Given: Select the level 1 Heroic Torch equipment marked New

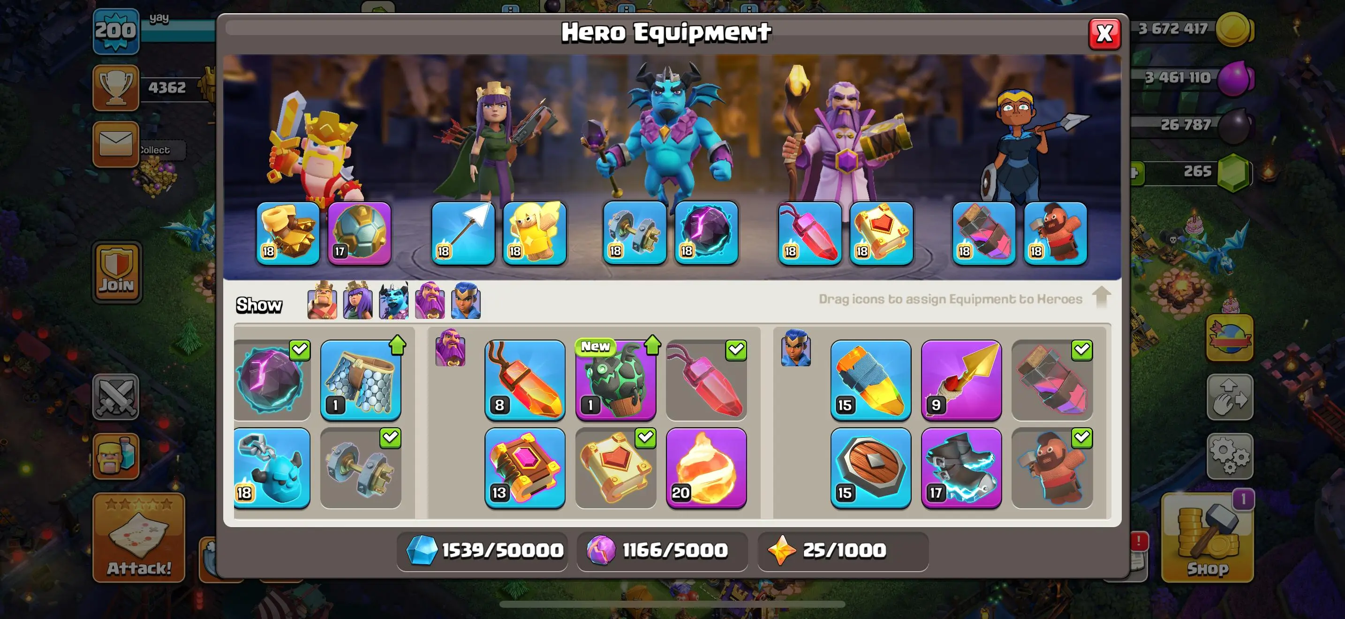Looking at the screenshot, I should tap(616, 380).
